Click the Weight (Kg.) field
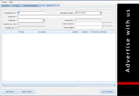The image size is (139, 96). [x=31, y=28]
